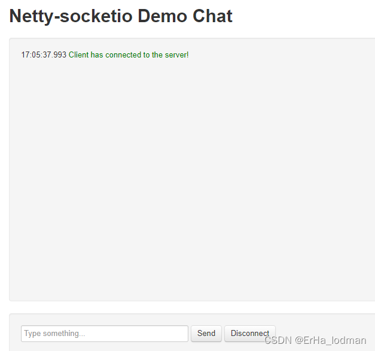375x351 pixels.
Task: Click the word 'connected' in the log message
Action: tap(123, 55)
